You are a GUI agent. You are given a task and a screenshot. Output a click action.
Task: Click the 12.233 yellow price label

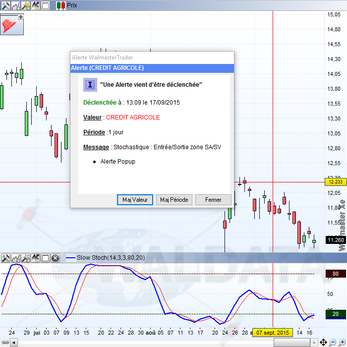click(336, 182)
